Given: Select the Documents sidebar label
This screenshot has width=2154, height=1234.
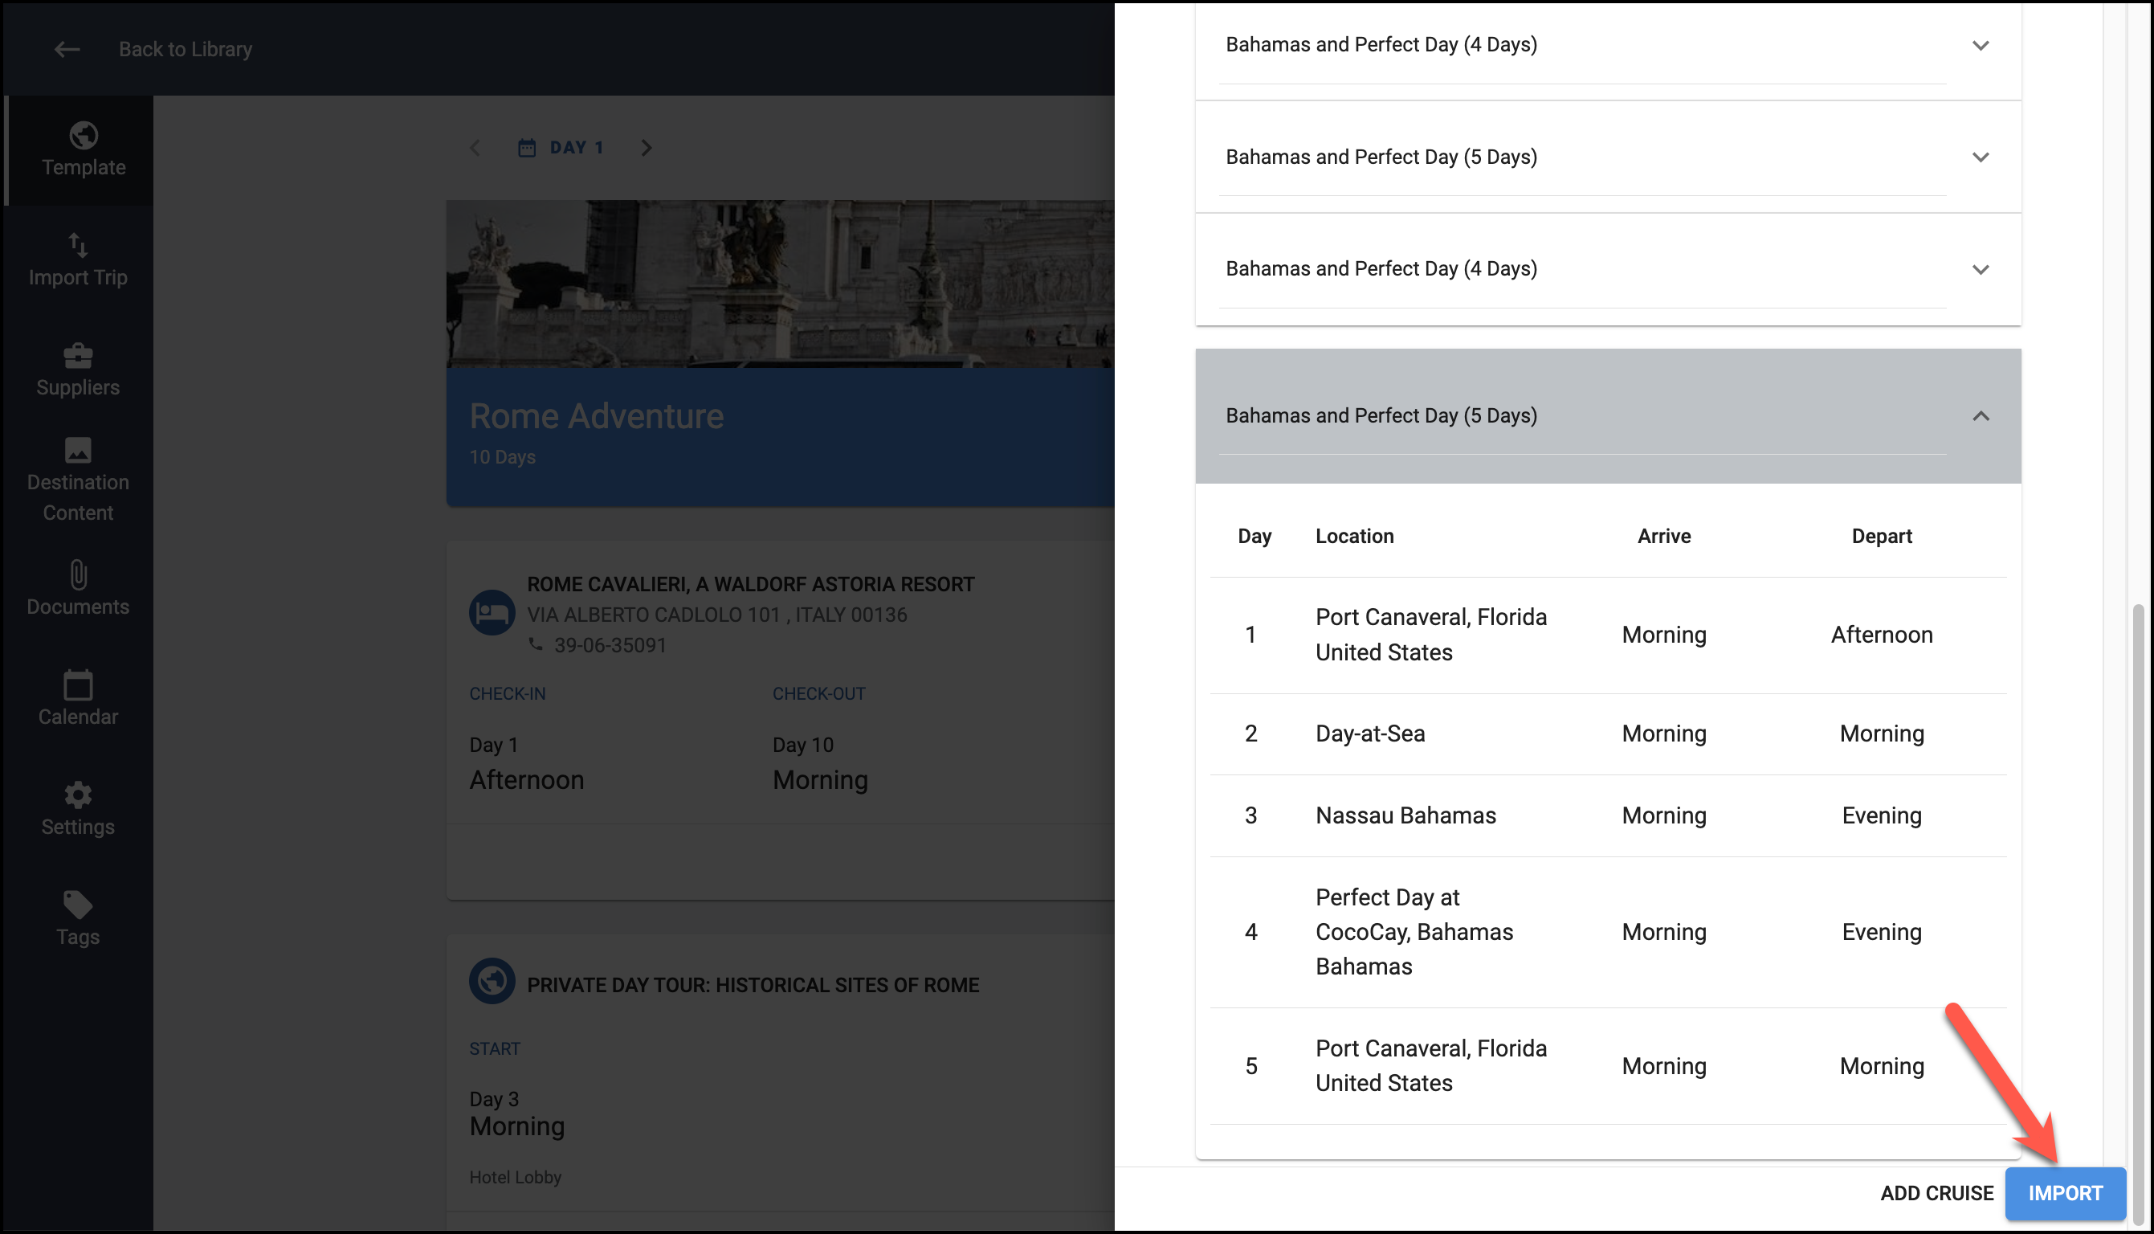Looking at the screenshot, I should tap(78, 607).
